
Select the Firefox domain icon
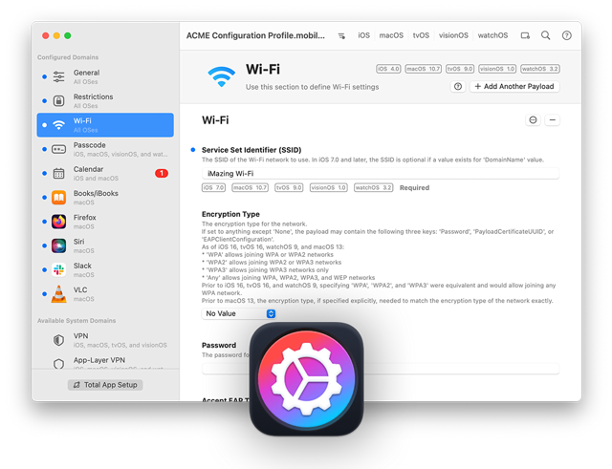coord(58,222)
